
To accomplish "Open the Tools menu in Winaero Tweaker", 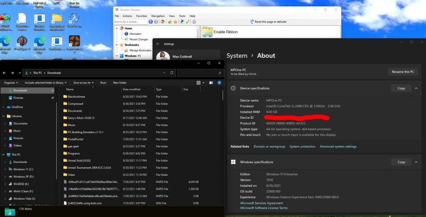I will 182,16.
